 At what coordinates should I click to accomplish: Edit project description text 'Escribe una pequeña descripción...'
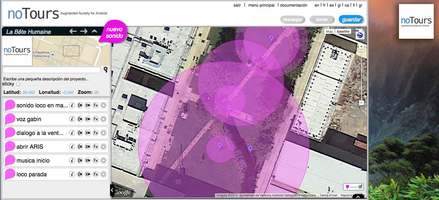tap(46, 79)
